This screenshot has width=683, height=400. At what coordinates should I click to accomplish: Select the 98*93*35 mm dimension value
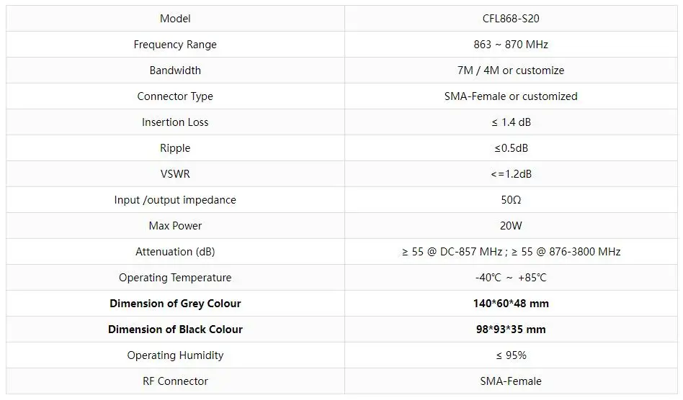click(511, 329)
